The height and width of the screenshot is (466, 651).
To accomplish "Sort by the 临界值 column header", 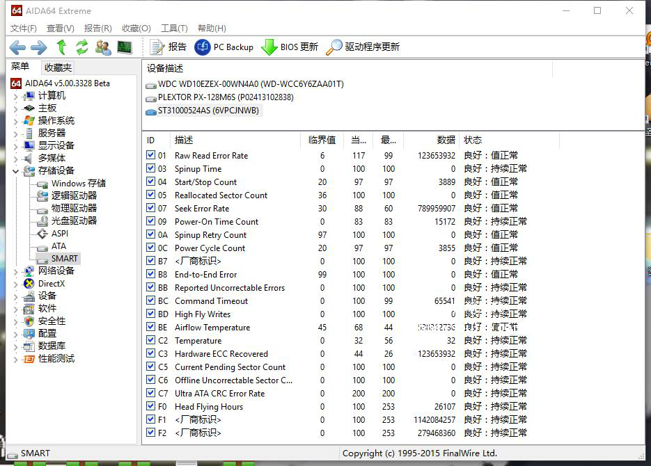I will tap(322, 140).
